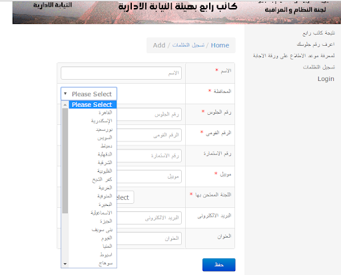Select المنوفية in the dropdown list
Viewport: 341px width, 275px height.
click(93, 196)
